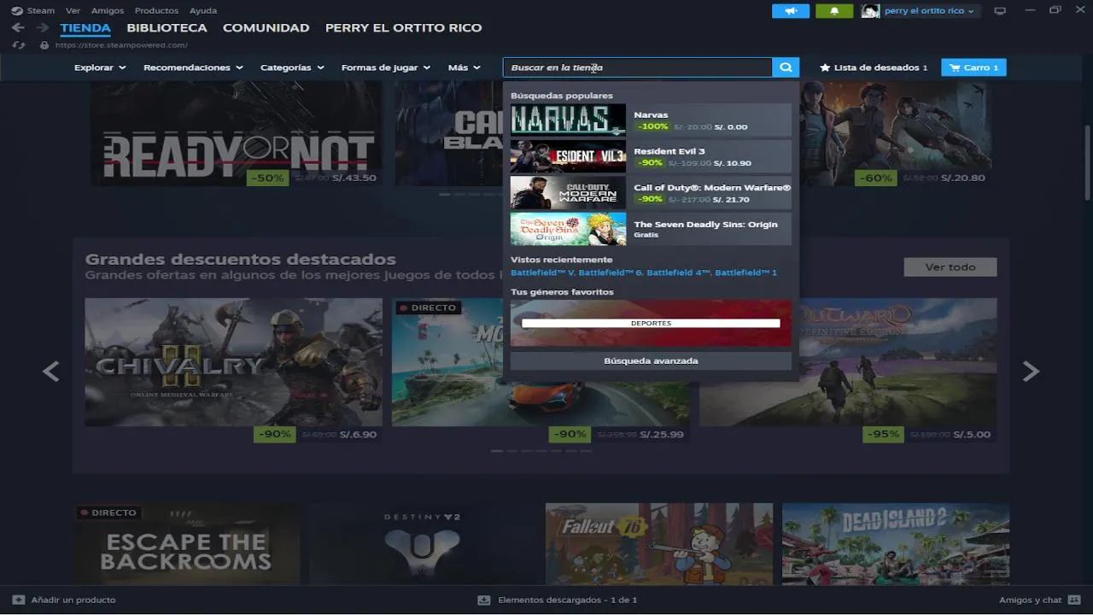The height and width of the screenshot is (615, 1093).
Task: Expand the Más dropdown
Action: click(465, 67)
